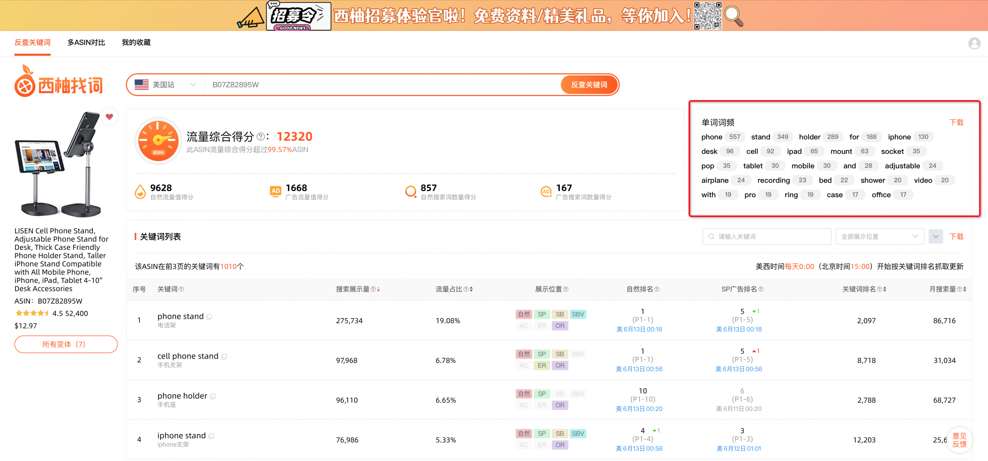Switch to 我的收藏 tab

coord(136,42)
